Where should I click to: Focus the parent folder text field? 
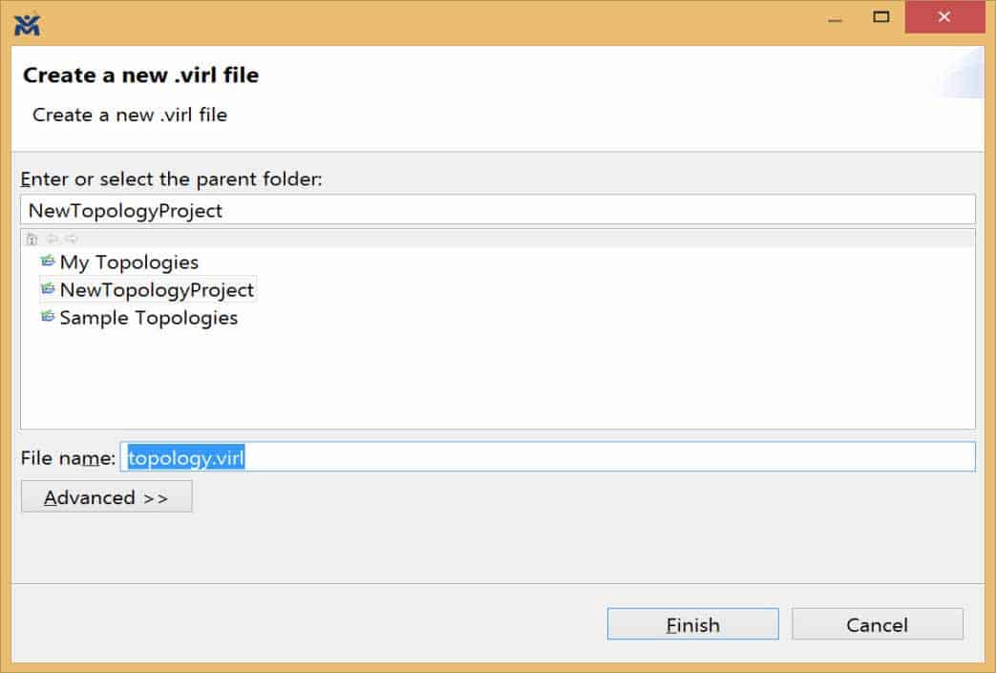point(498,210)
